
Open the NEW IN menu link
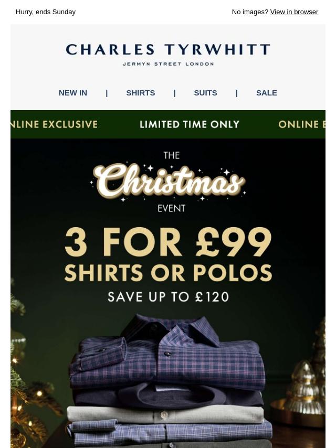pyautogui.click(x=73, y=93)
